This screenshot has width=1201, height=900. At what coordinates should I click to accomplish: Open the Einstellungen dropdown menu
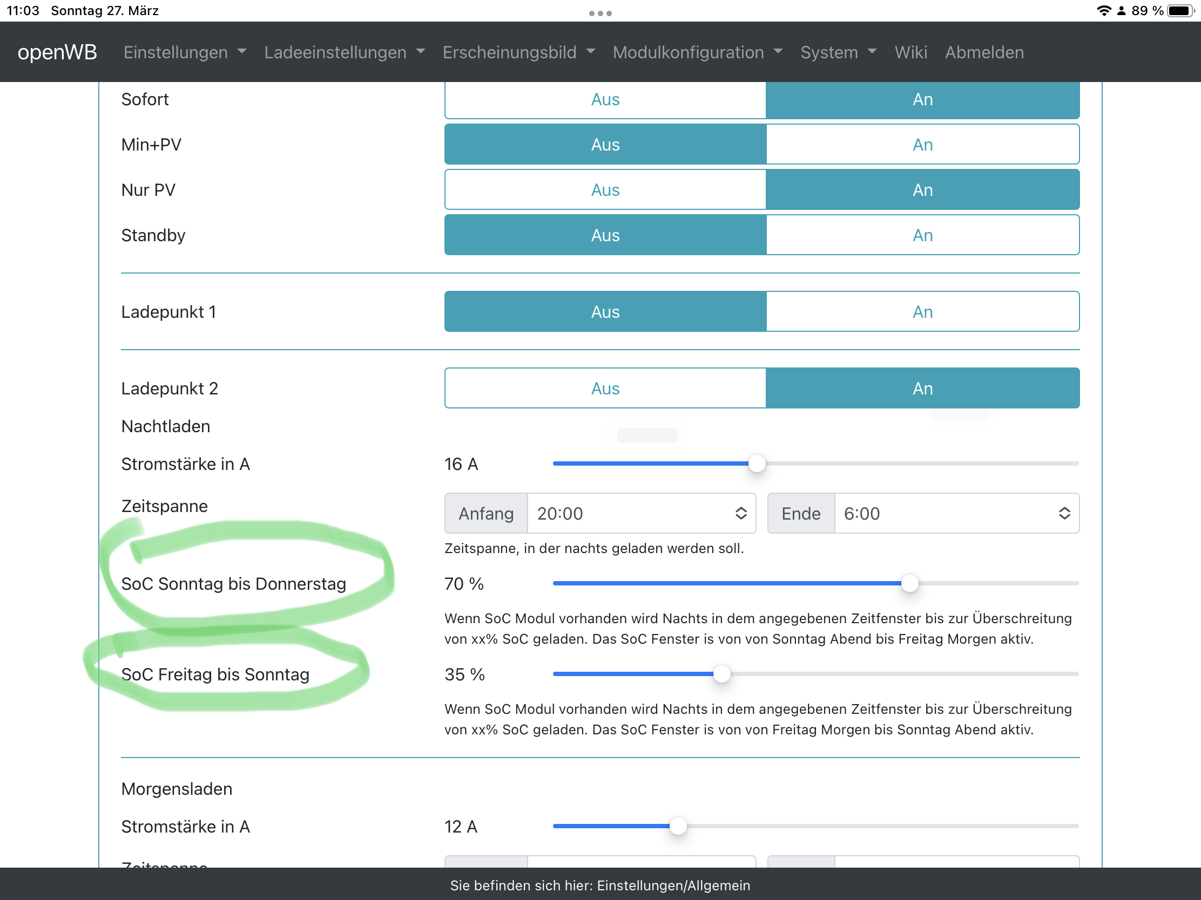point(185,52)
